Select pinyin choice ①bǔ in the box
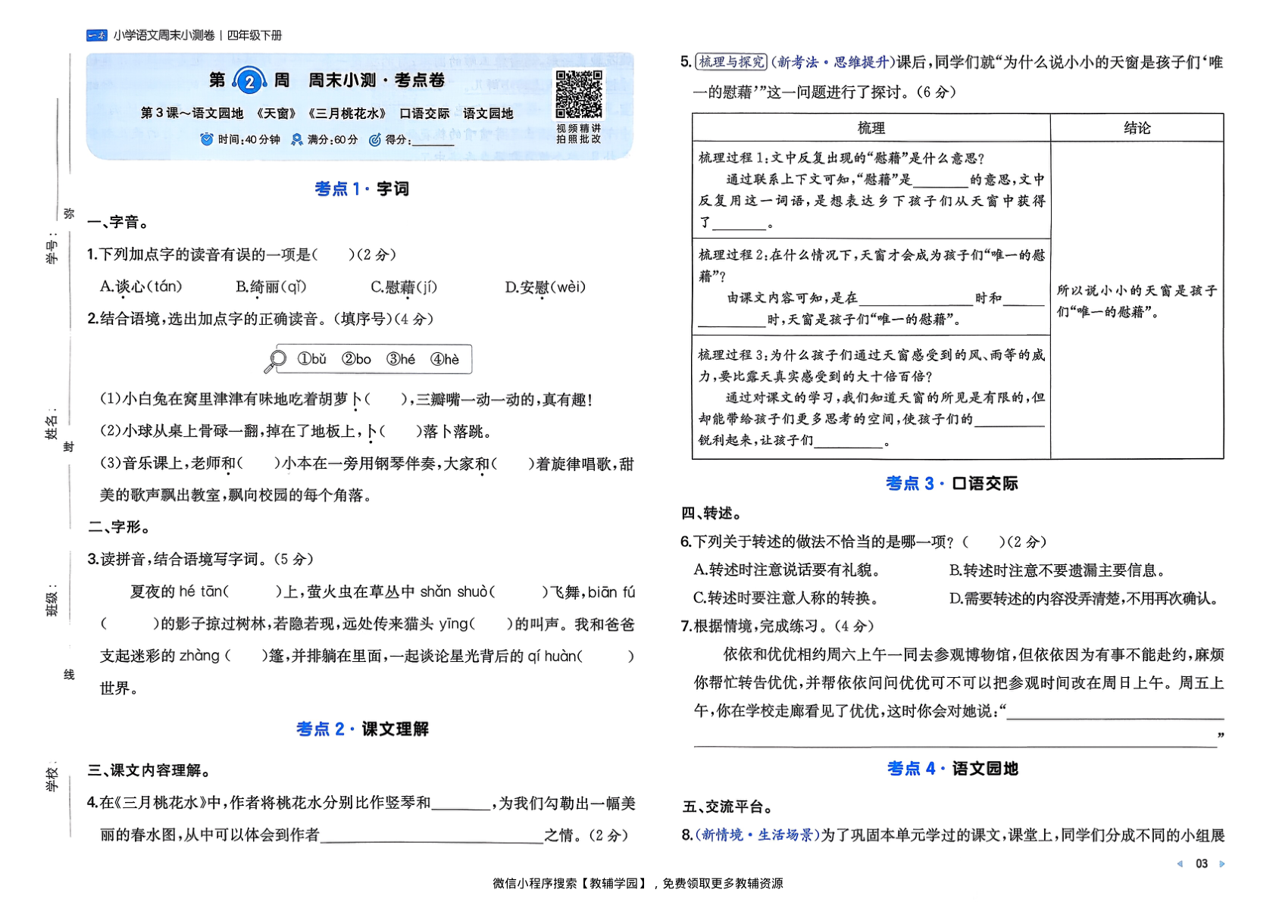Screen dimensions: 1276x902 [x=312, y=358]
